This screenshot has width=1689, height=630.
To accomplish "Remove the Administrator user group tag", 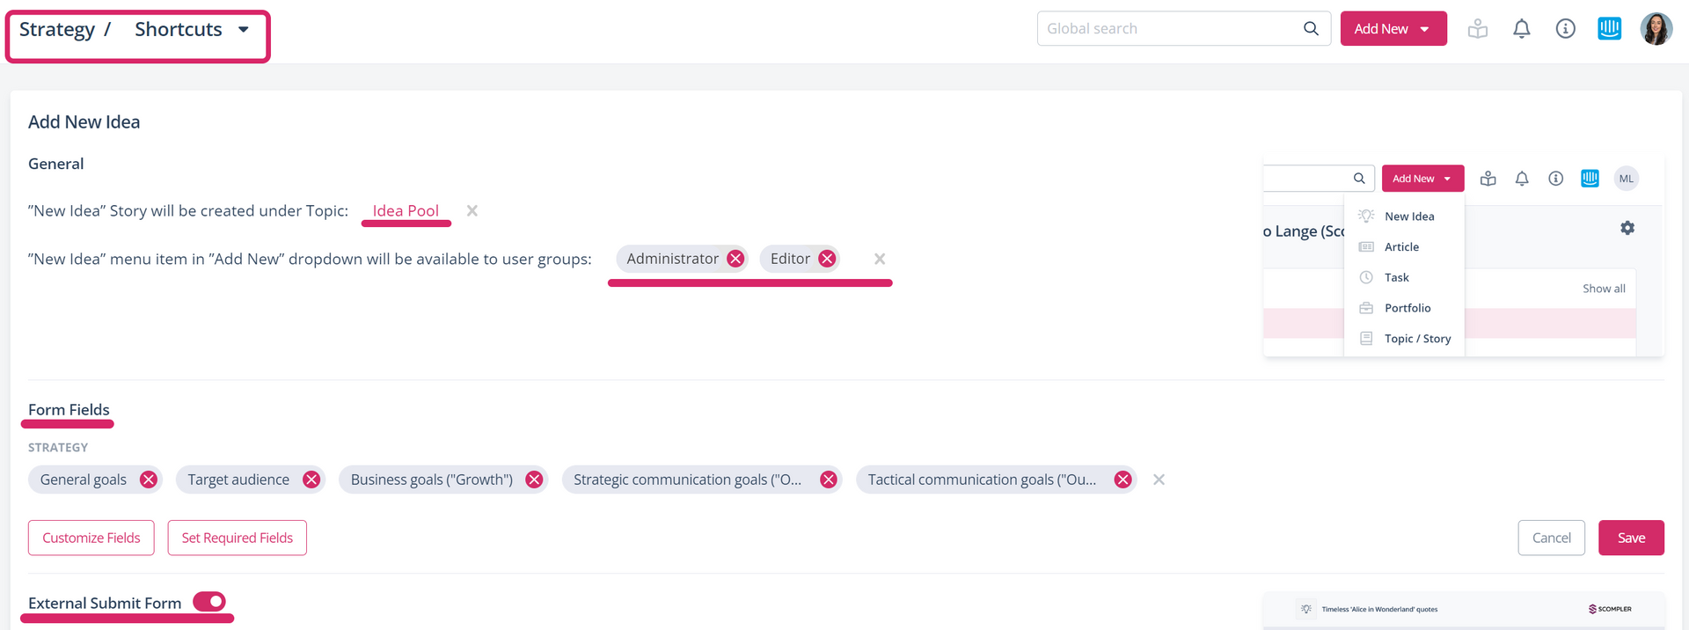I will pos(735,259).
